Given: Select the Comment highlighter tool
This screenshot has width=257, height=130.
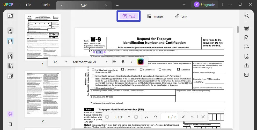Looking at the screenshot, I should click(x=10, y=31).
